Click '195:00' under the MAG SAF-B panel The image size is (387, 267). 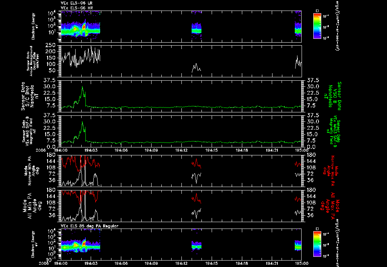(x=302, y=150)
